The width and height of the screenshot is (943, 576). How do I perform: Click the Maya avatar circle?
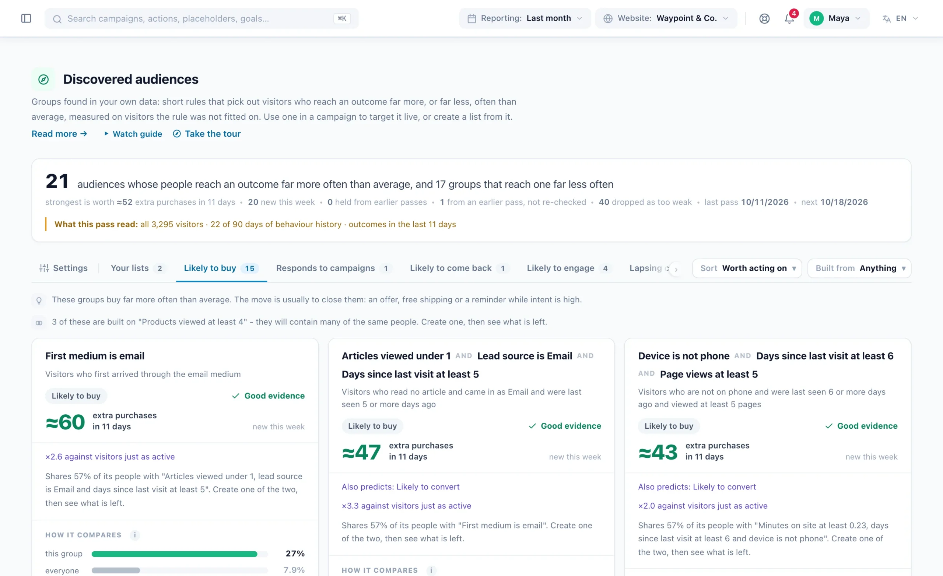coord(816,18)
